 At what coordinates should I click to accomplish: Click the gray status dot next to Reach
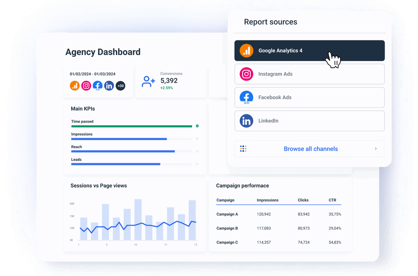[x=197, y=151]
